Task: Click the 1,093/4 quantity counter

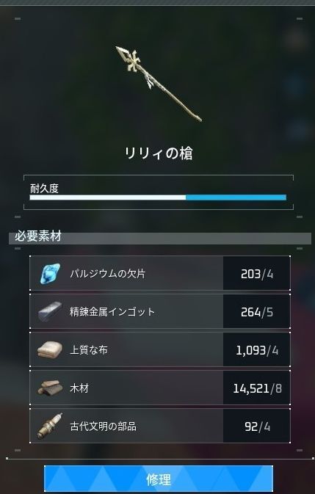Action: 257,350
